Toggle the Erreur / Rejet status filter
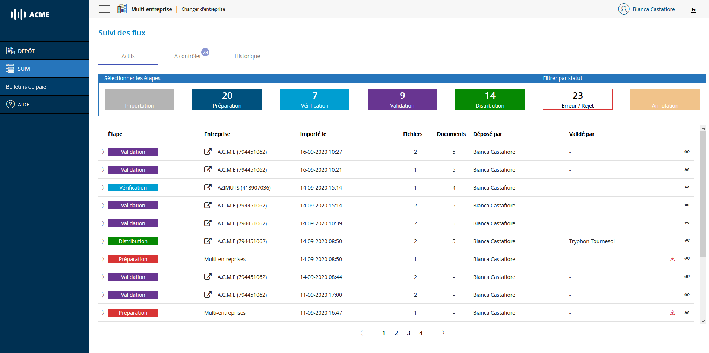Viewport: 709px width, 353px height. point(577,99)
